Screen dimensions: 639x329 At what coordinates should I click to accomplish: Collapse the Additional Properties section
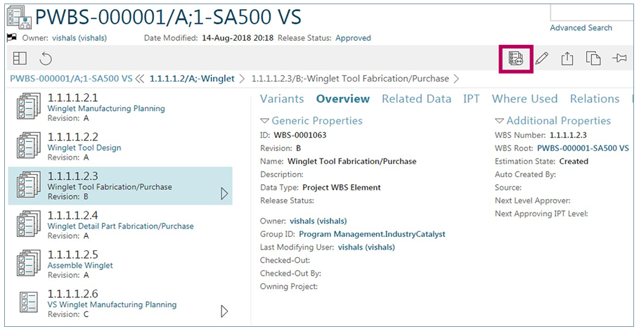pos(499,121)
